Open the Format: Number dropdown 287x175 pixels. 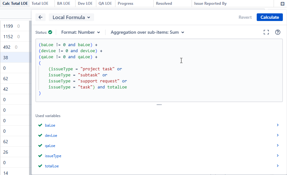[81, 32]
